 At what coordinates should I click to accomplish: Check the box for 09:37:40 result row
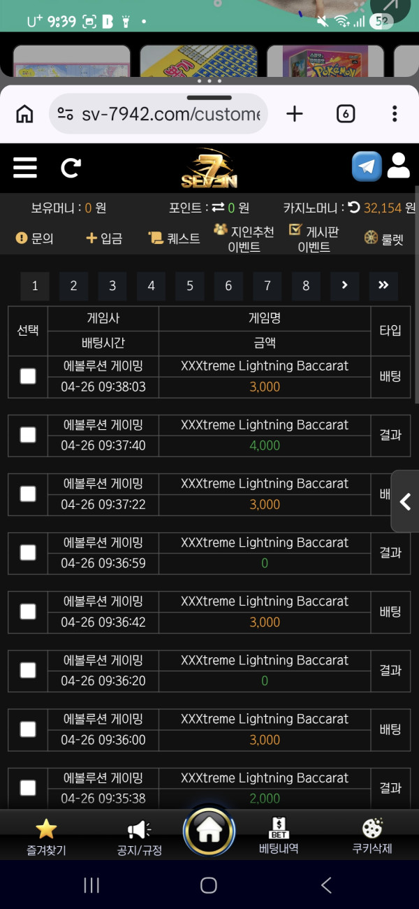pos(28,435)
